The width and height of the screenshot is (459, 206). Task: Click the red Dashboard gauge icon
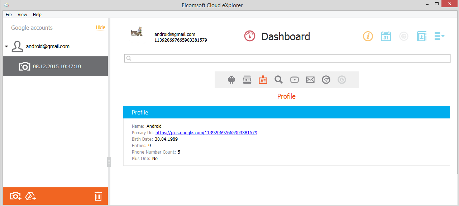[250, 36]
